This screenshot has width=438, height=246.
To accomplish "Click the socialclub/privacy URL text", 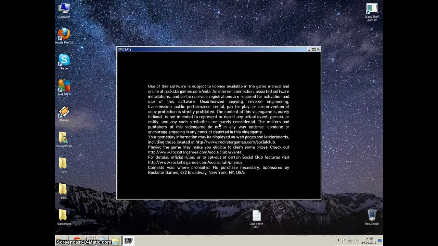I will click(195, 163).
